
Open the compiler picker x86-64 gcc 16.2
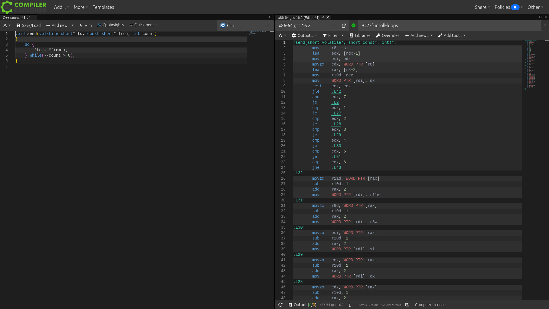307,25
